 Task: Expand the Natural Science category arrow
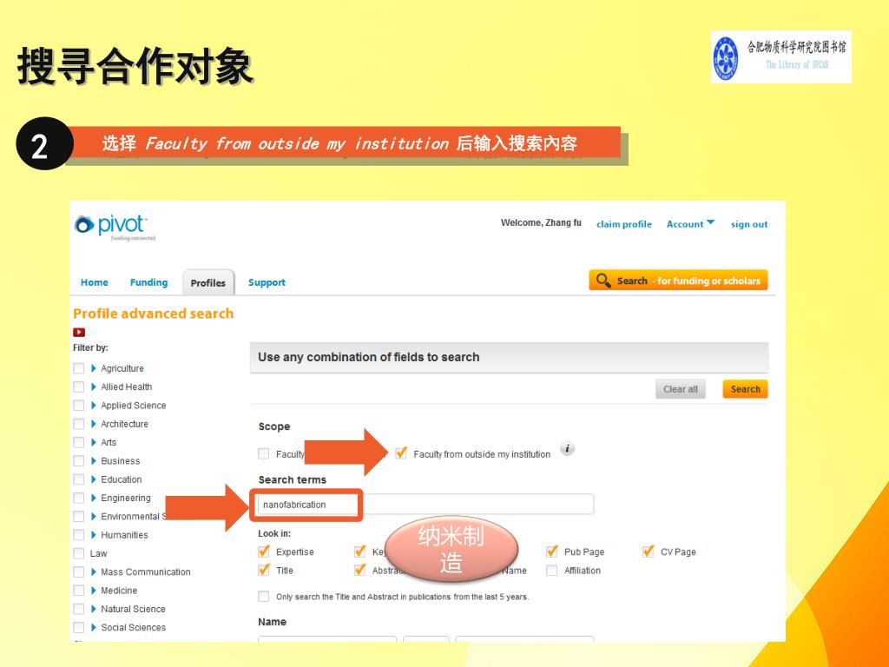(x=94, y=609)
